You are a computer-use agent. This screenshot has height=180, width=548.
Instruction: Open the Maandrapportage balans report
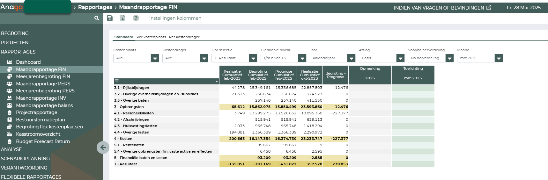click(44, 105)
